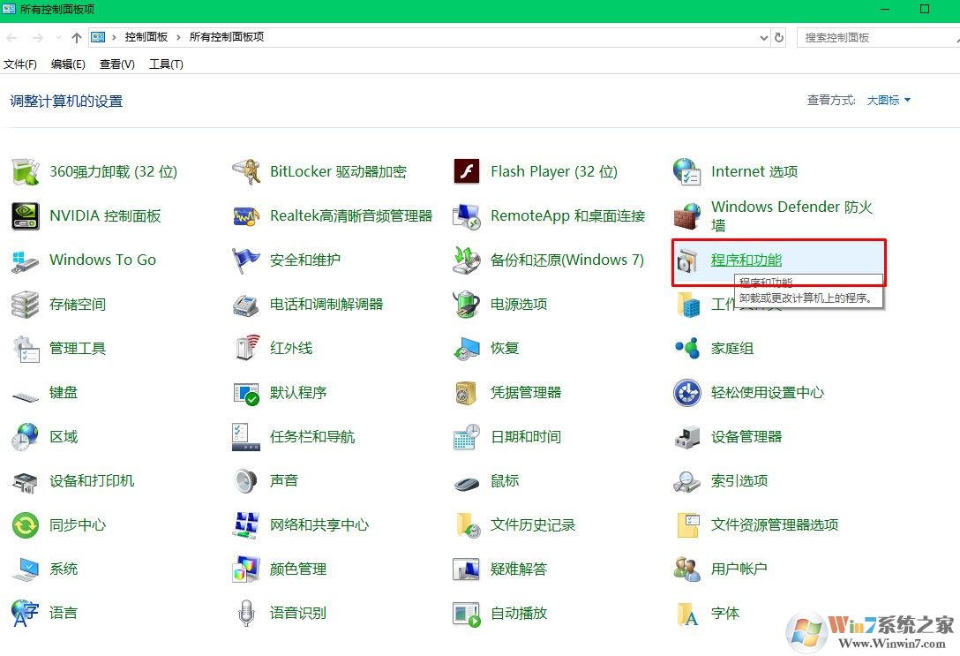The image size is (960, 656).
Task: Expand the chevron after 控制面板 breadcrumb
Action: pos(178,37)
